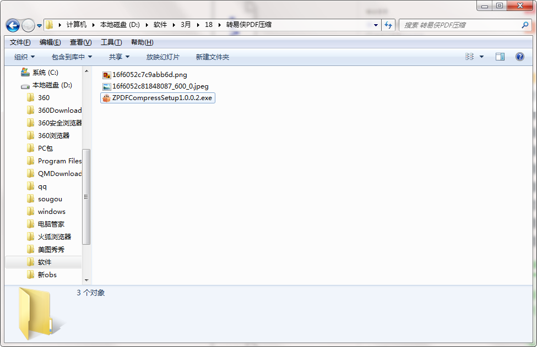Open the 查看(V) menu
Image resolution: width=537 pixels, height=347 pixels.
(81, 42)
